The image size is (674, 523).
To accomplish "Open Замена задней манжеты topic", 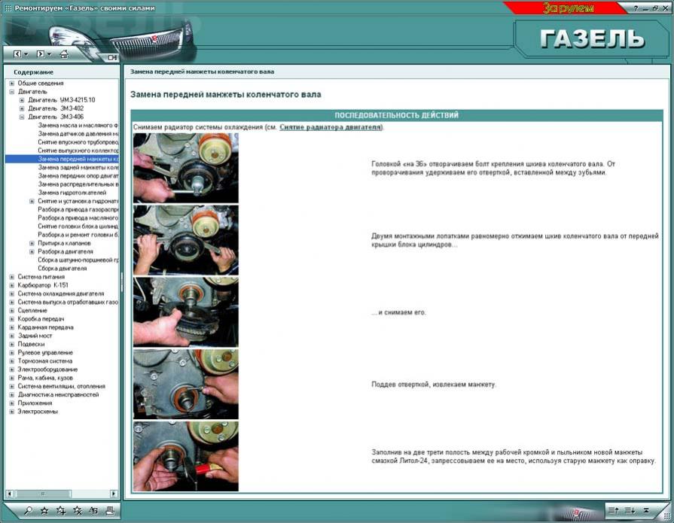I will pos(78,168).
